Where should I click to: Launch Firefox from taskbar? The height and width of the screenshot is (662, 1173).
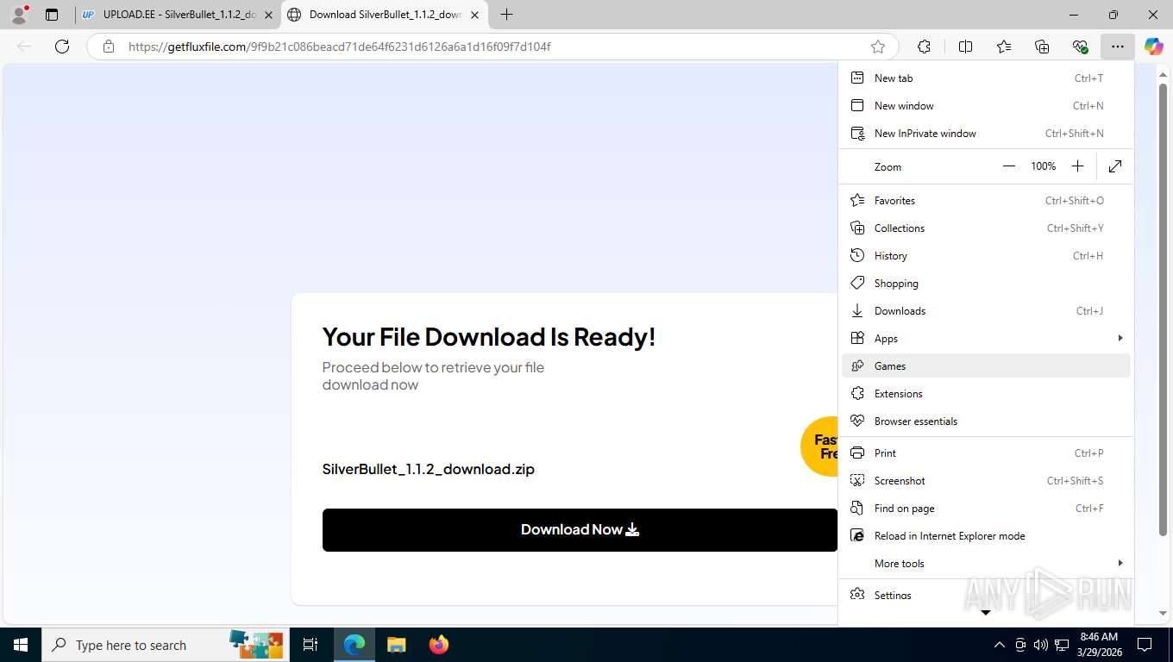[x=439, y=645]
